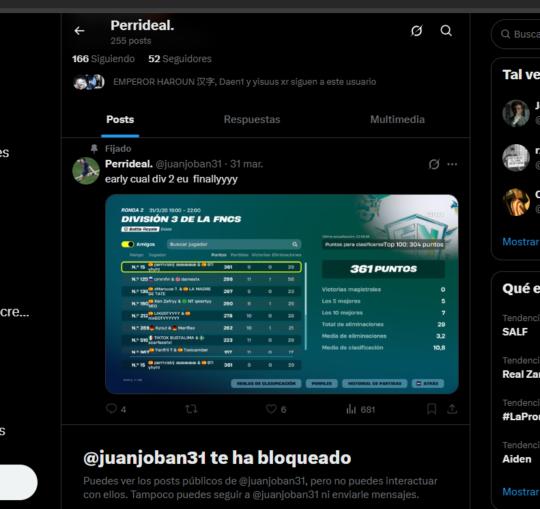Open the followers-you-know link with EMPEROR HAROUN
This screenshot has height=509, width=540.
coord(244,82)
